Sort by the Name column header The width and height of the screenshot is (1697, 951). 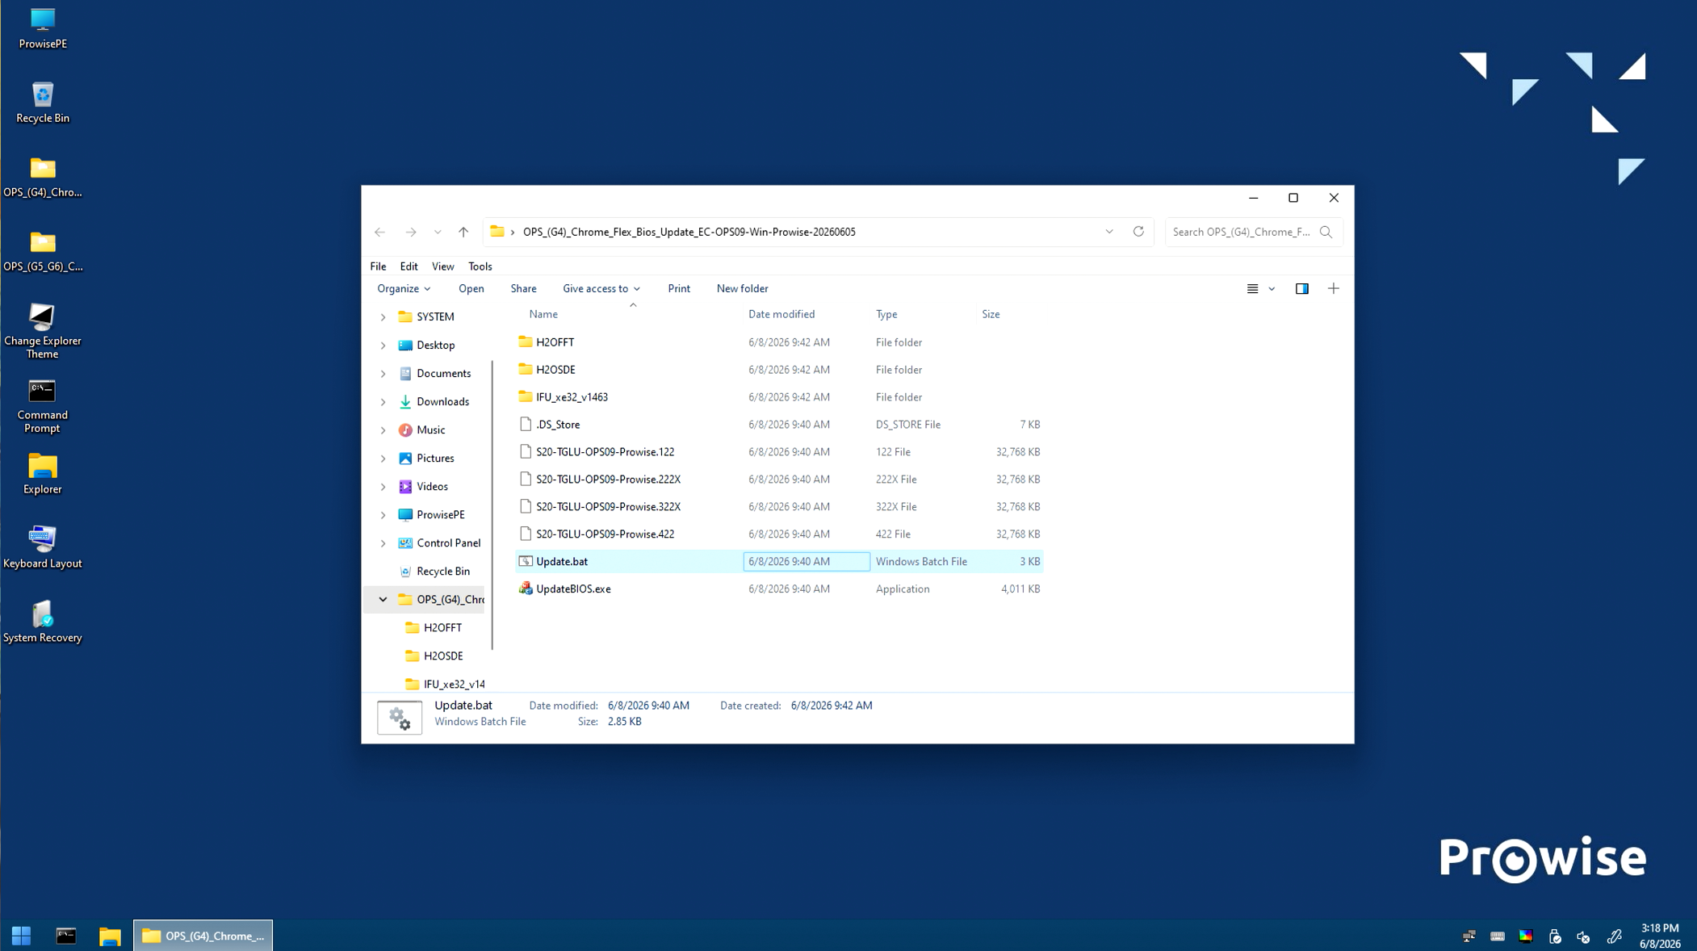point(543,314)
